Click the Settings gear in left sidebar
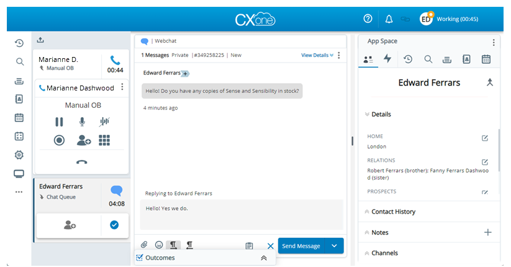 (x=19, y=155)
